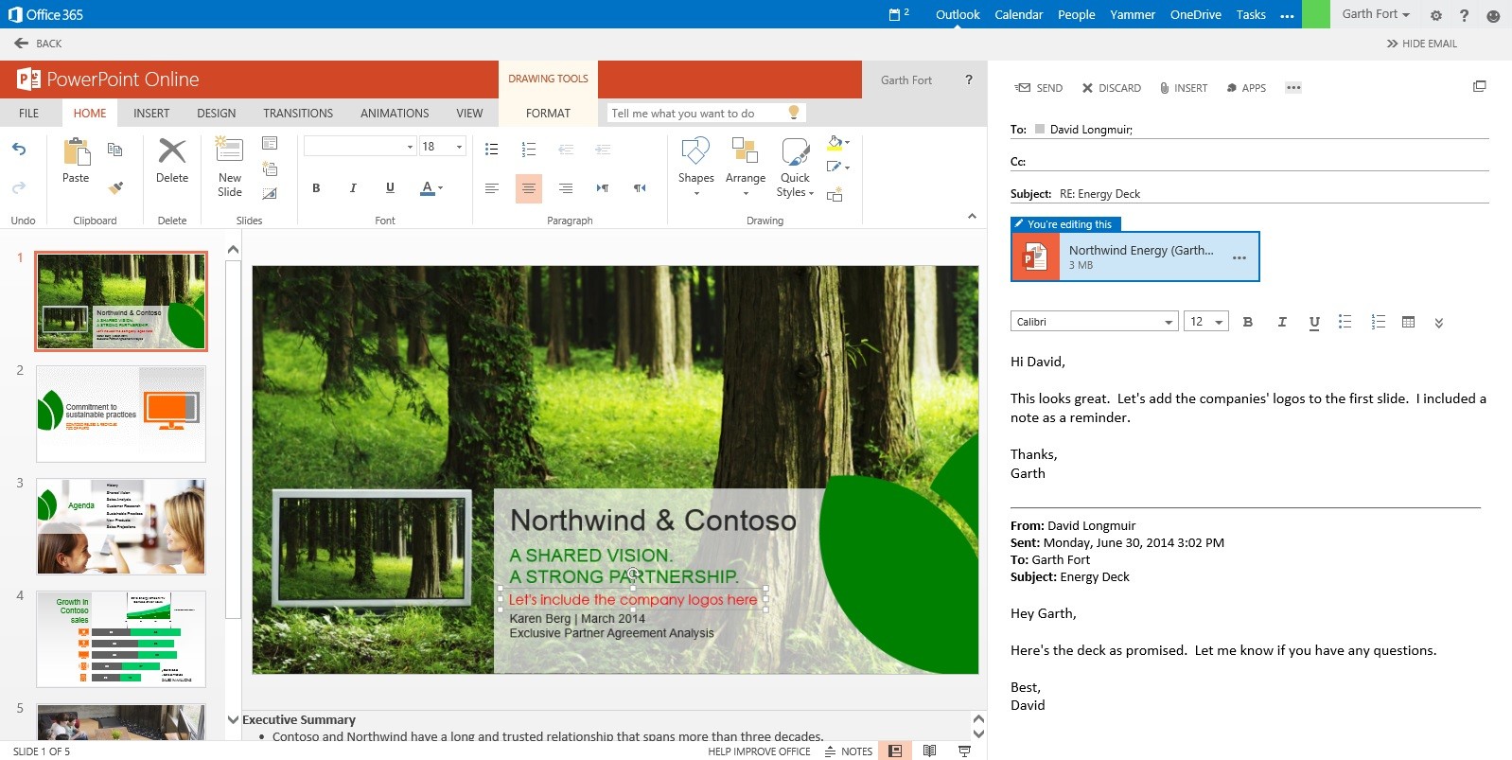
Task: Increase list indent level
Action: click(x=603, y=149)
